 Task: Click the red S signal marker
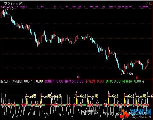pyautogui.click(x=137, y=77)
